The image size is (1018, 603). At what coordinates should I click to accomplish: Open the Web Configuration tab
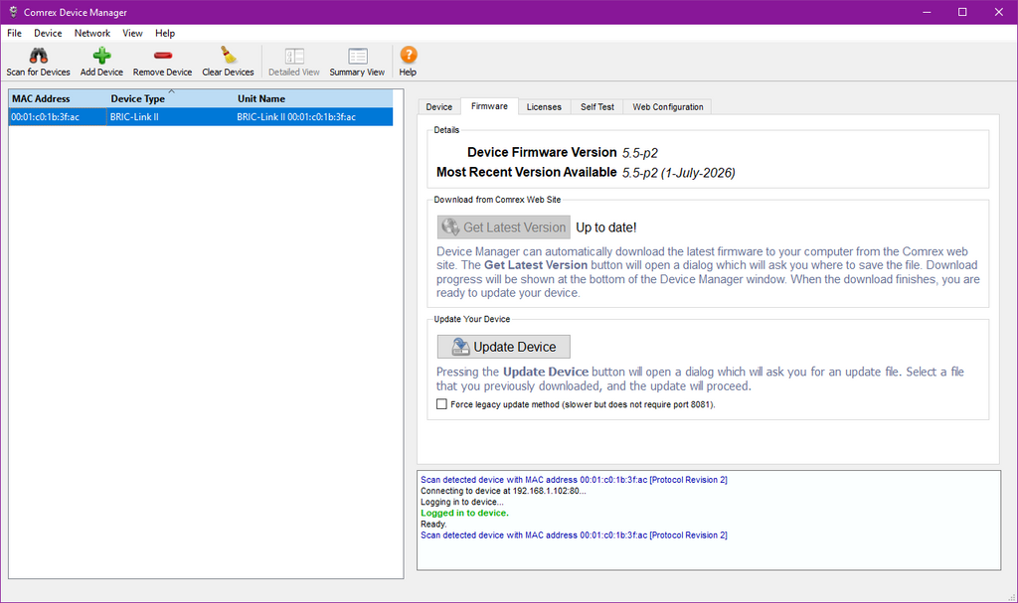tap(668, 107)
